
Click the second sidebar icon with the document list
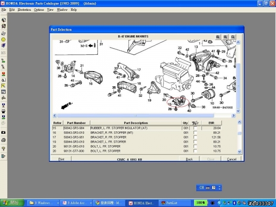pos(3,26)
